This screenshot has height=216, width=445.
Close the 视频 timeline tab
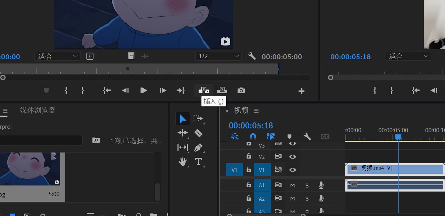[x=227, y=111]
